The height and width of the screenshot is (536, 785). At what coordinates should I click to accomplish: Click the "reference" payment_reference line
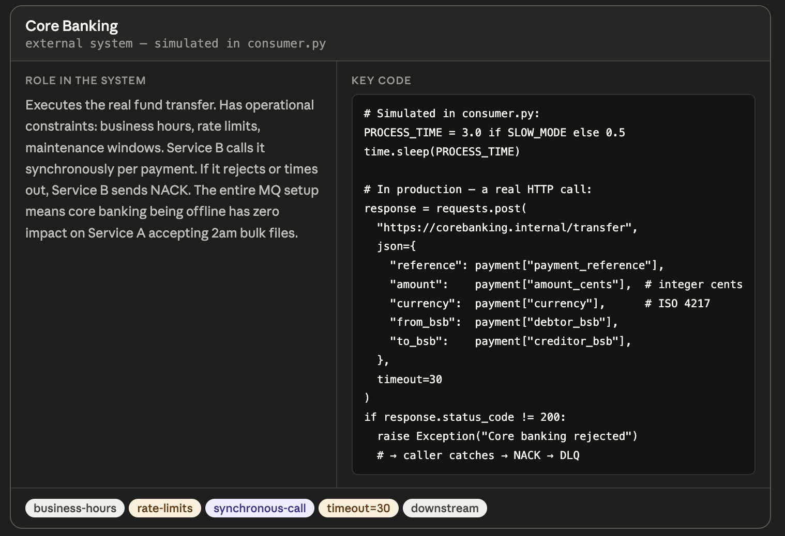(x=527, y=265)
